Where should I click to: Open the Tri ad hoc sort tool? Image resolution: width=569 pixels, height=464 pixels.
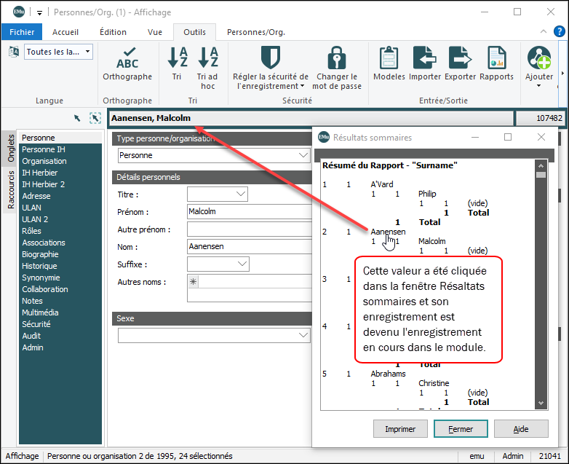(x=207, y=58)
